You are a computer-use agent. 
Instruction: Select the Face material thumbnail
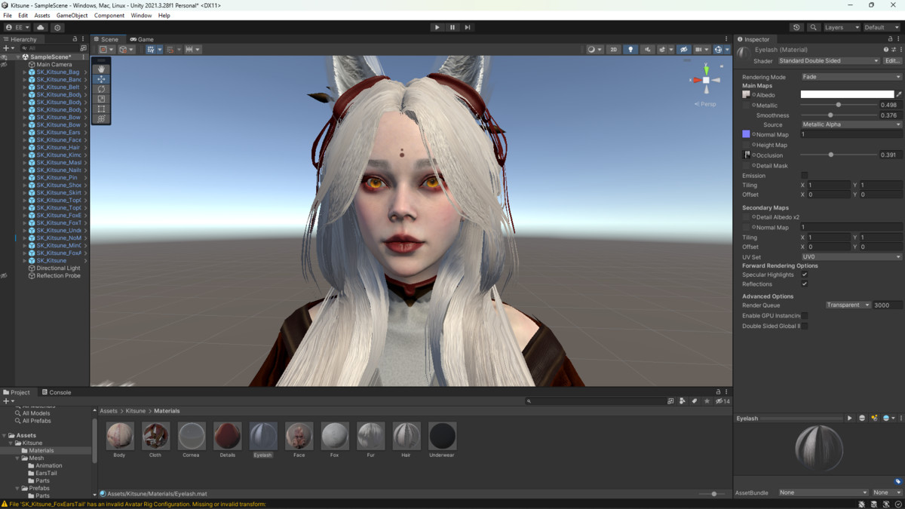pyautogui.click(x=299, y=436)
